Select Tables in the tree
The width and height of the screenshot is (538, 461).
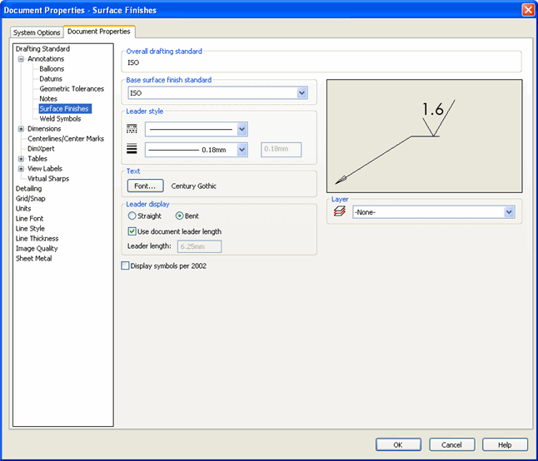[x=37, y=158]
